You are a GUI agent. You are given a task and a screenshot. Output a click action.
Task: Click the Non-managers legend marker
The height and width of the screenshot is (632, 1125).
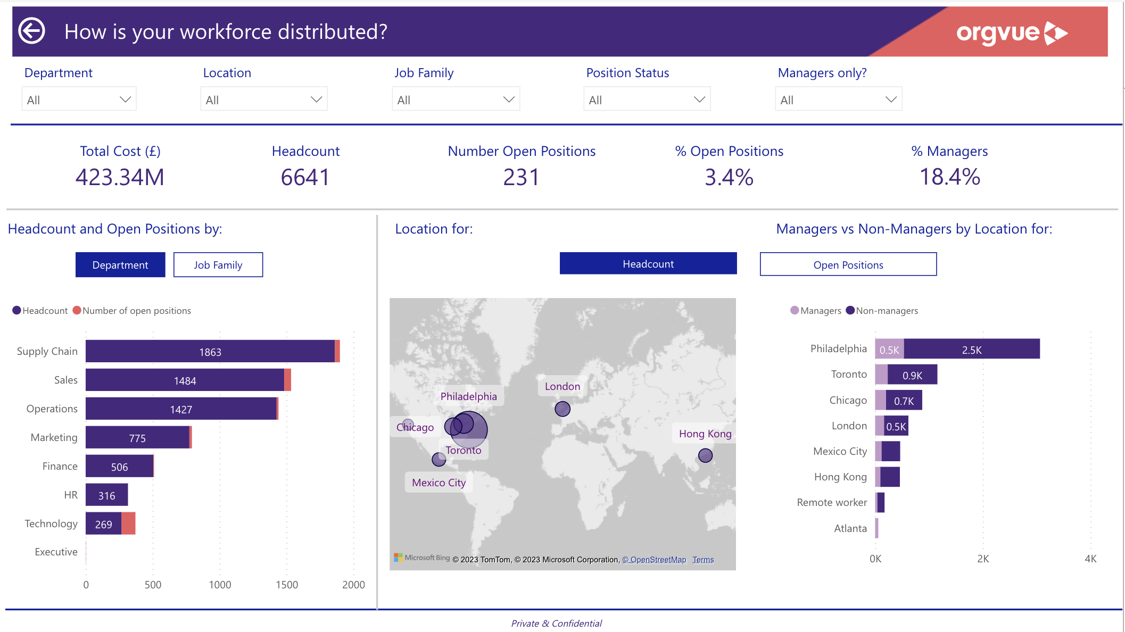[850, 310]
